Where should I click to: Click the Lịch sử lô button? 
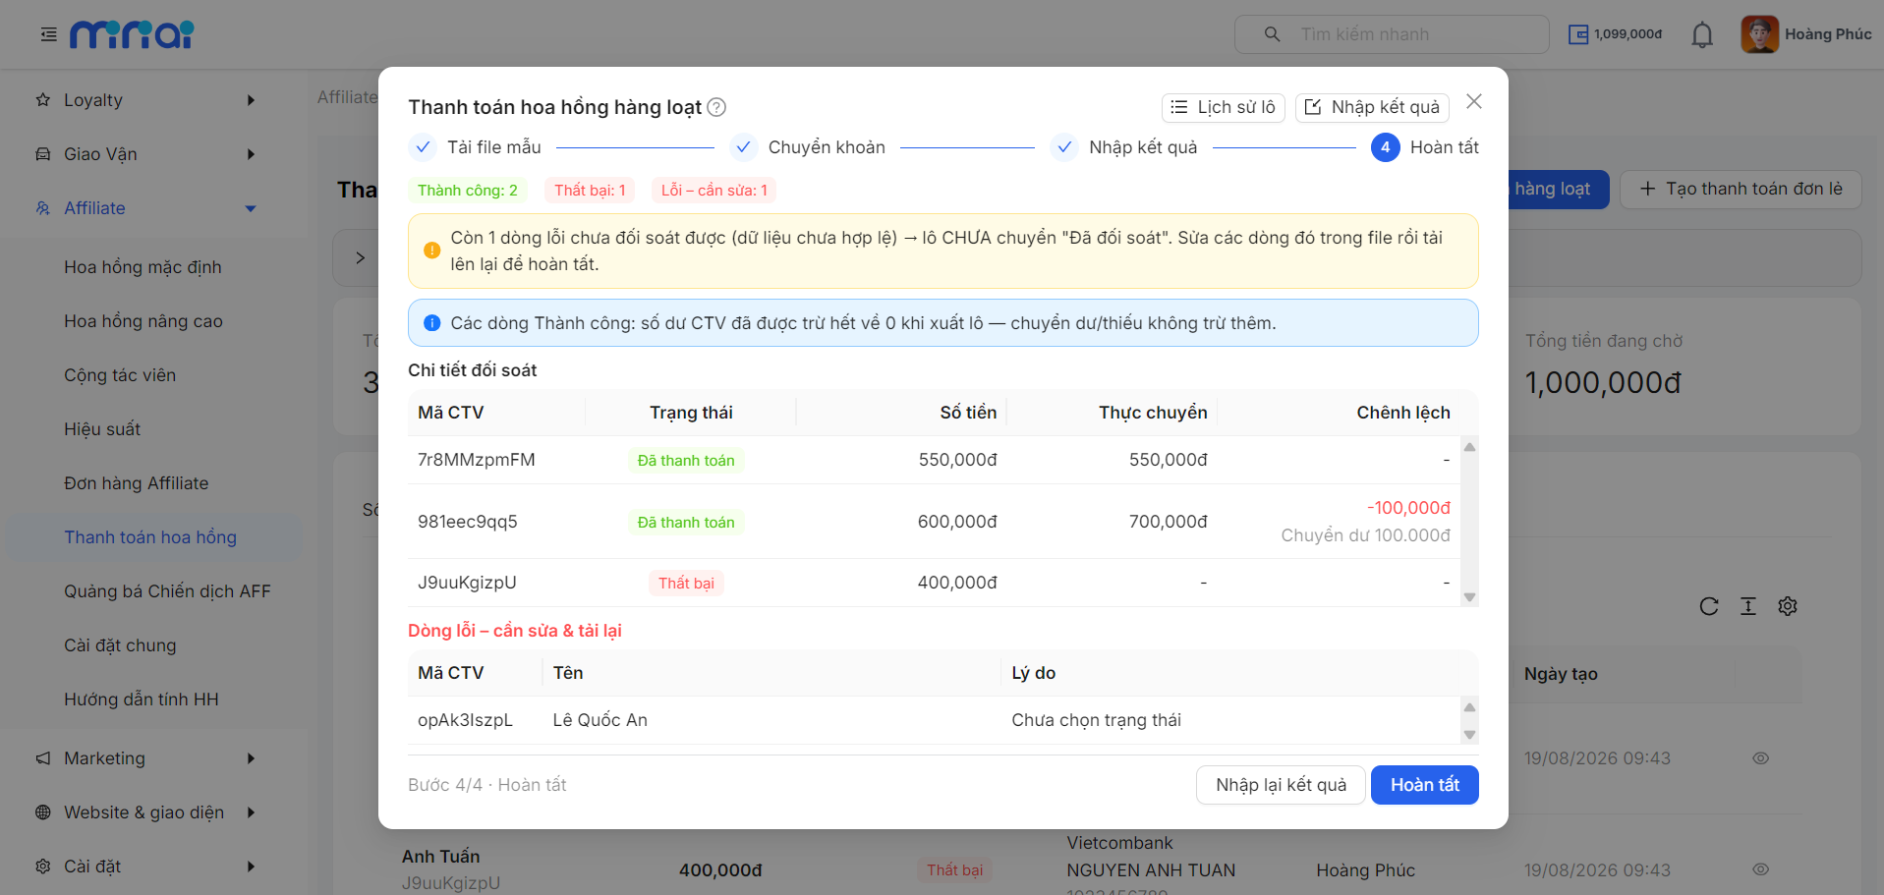pyautogui.click(x=1223, y=107)
